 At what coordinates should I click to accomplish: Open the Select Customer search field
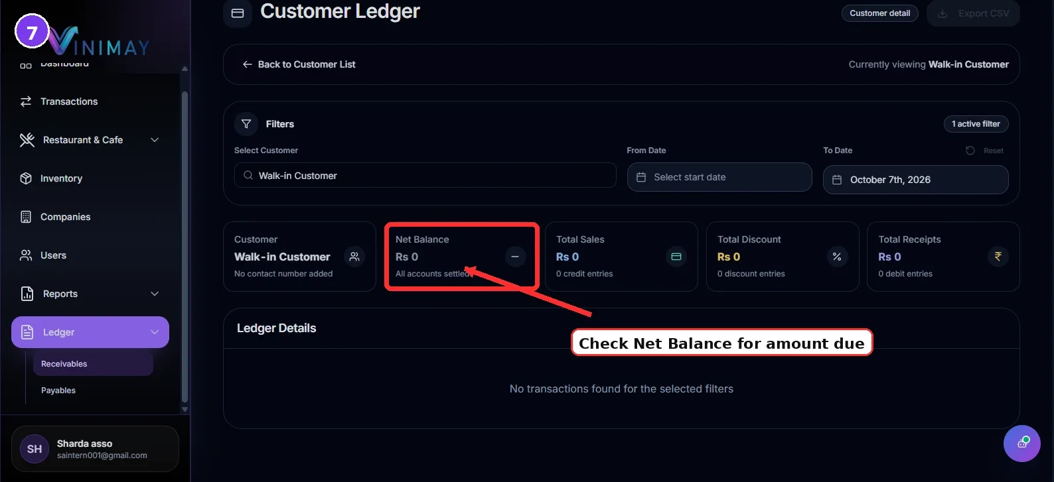point(425,176)
